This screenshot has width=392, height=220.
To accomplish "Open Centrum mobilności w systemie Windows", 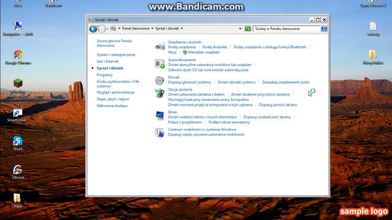I will point(202,130).
